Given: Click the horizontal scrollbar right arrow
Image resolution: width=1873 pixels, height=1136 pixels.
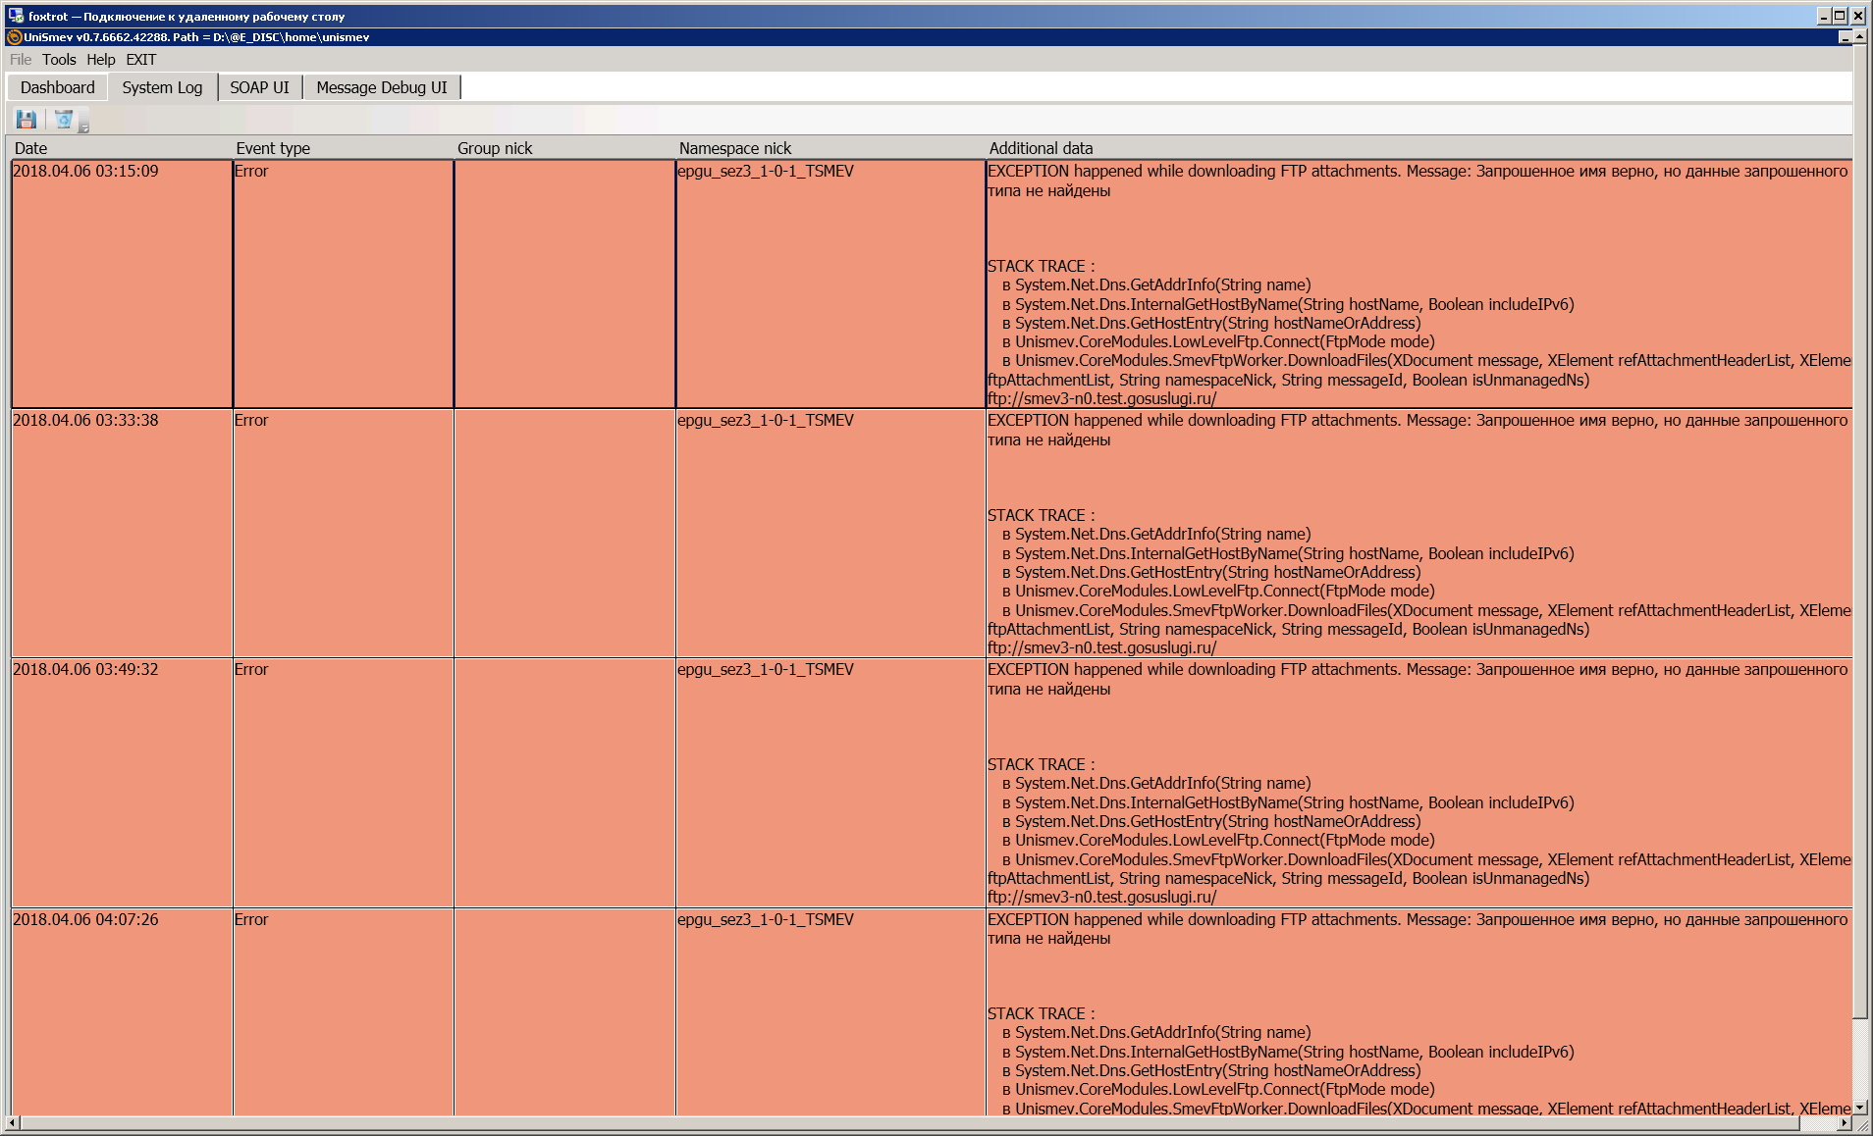Looking at the screenshot, I should pyautogui.click(x=1845, y=1123).
